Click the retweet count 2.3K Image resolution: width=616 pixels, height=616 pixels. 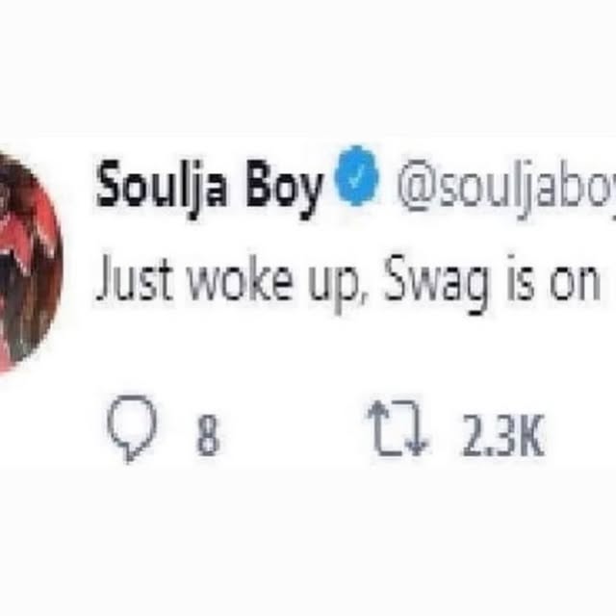coord(503,435)
